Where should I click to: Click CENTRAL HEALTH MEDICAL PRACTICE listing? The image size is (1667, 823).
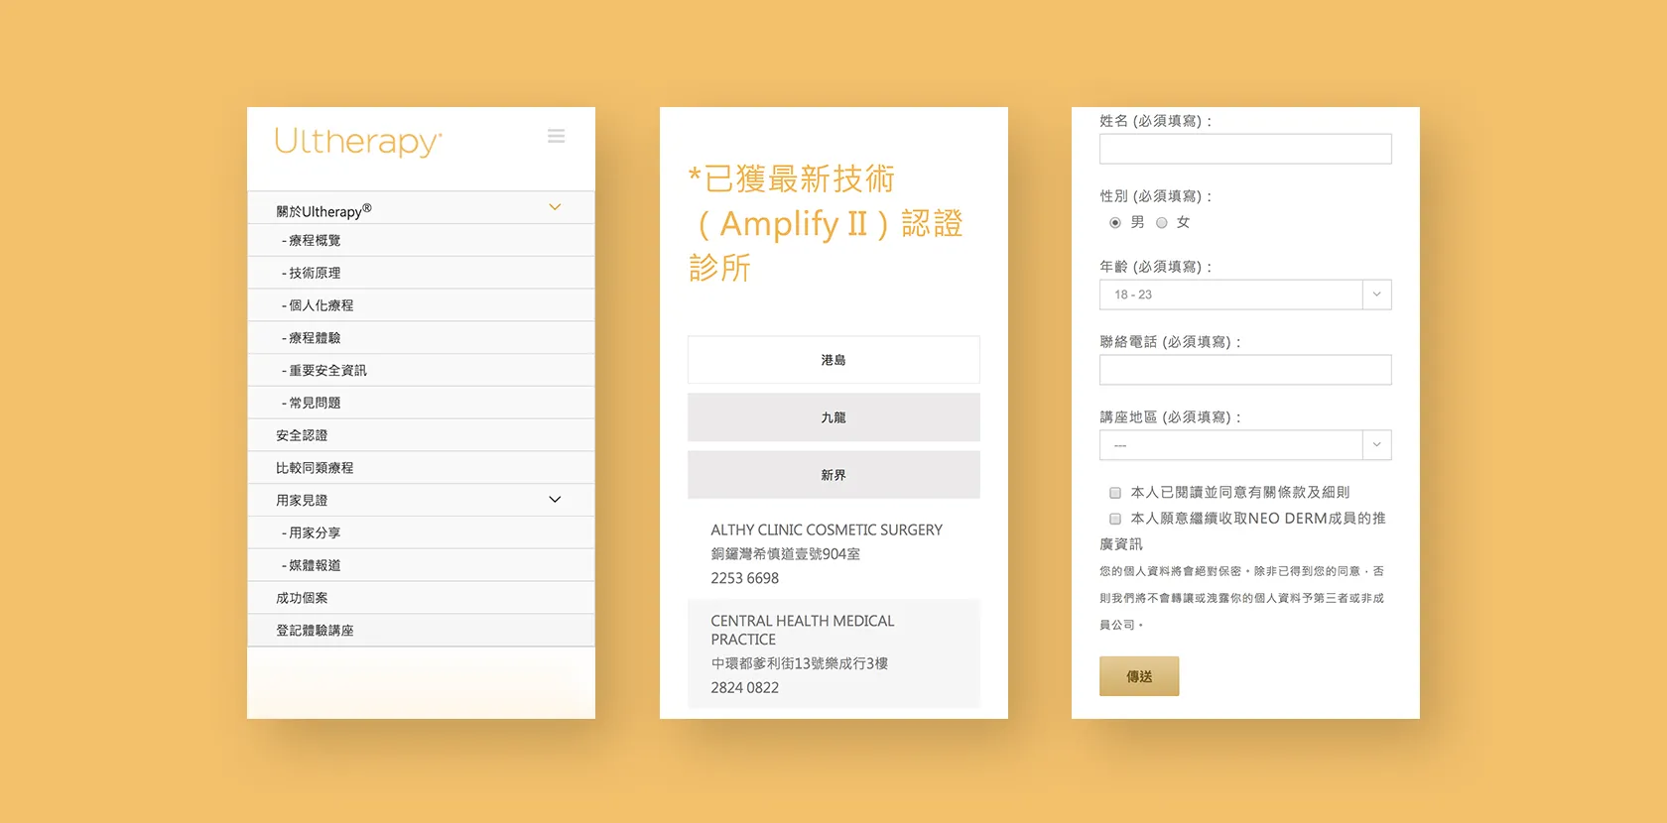tap(802, 630)
